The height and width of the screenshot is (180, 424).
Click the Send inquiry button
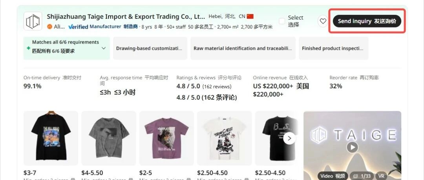367,21
